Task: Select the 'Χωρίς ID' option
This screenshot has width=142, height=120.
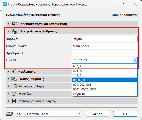Action: (105, 94)
